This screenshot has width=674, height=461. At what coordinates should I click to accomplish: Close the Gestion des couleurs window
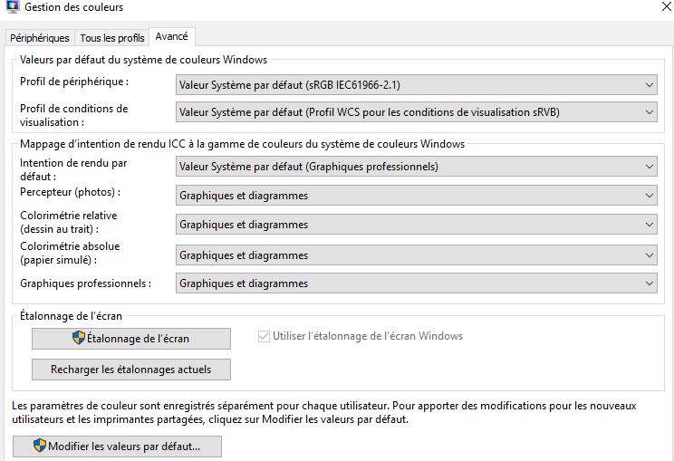coord(667,5)
